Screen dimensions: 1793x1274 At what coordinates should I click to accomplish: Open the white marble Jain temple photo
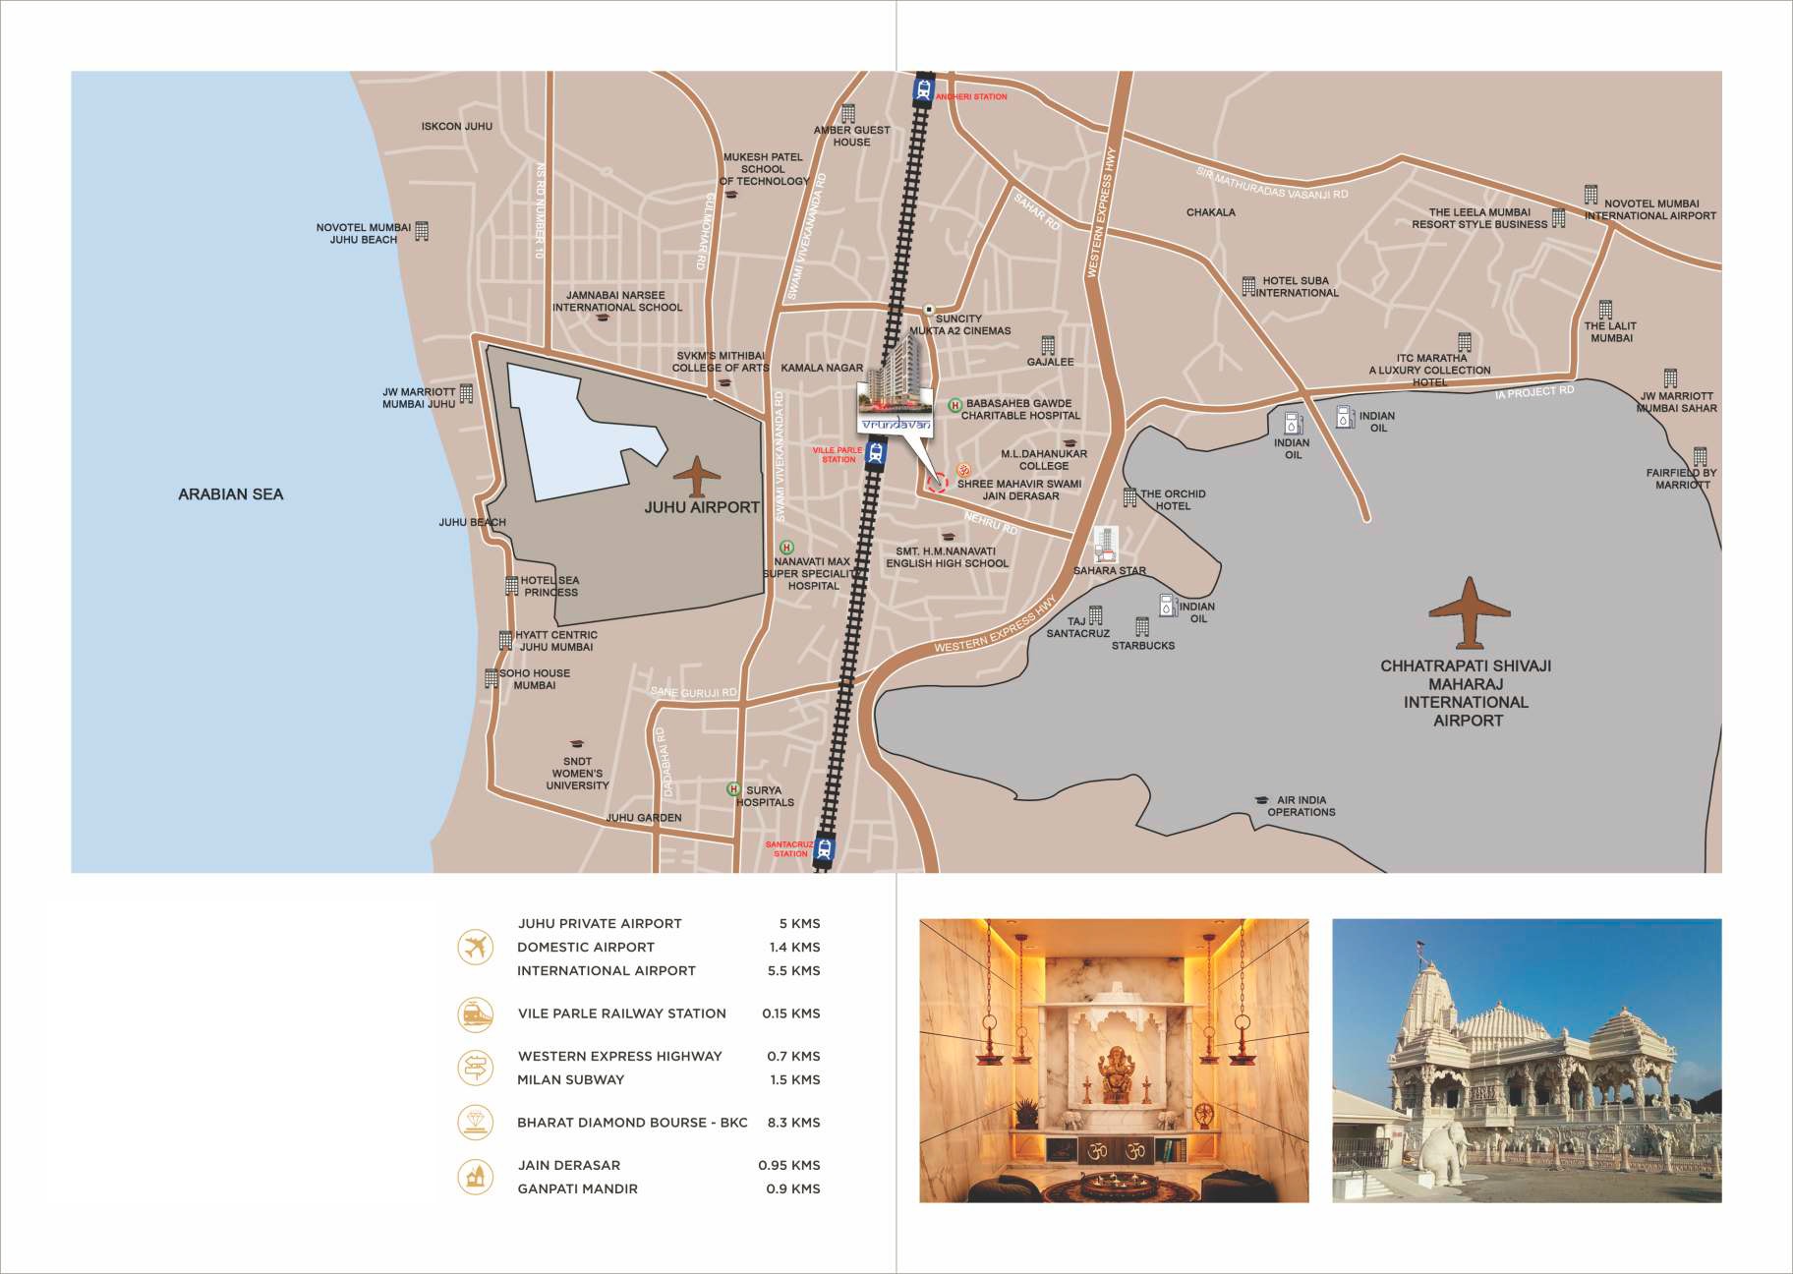[1526, 1060]
